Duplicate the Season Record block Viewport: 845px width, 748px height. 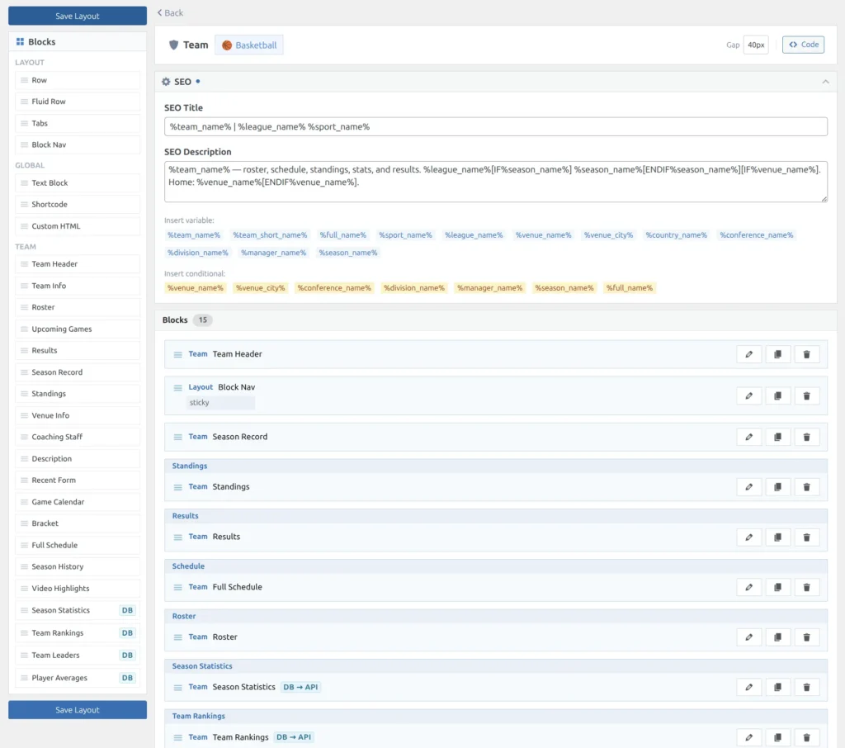tap(777, 437)
